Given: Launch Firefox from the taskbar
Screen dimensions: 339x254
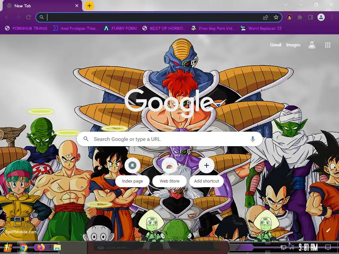Looking at the screenshot, I should (x=41, y=247).
